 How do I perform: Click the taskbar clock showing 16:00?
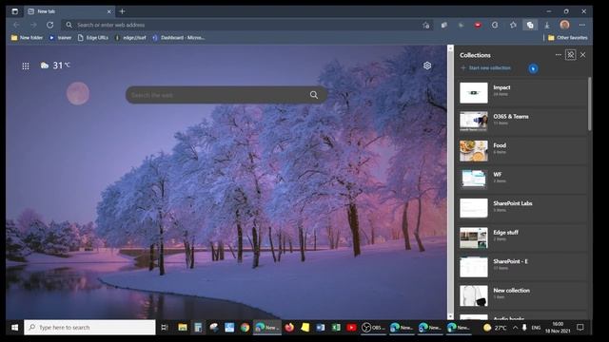(x=558, y=328)
